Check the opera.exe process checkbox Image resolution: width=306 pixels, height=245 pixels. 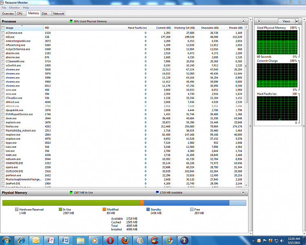click(x=3, y=167)
